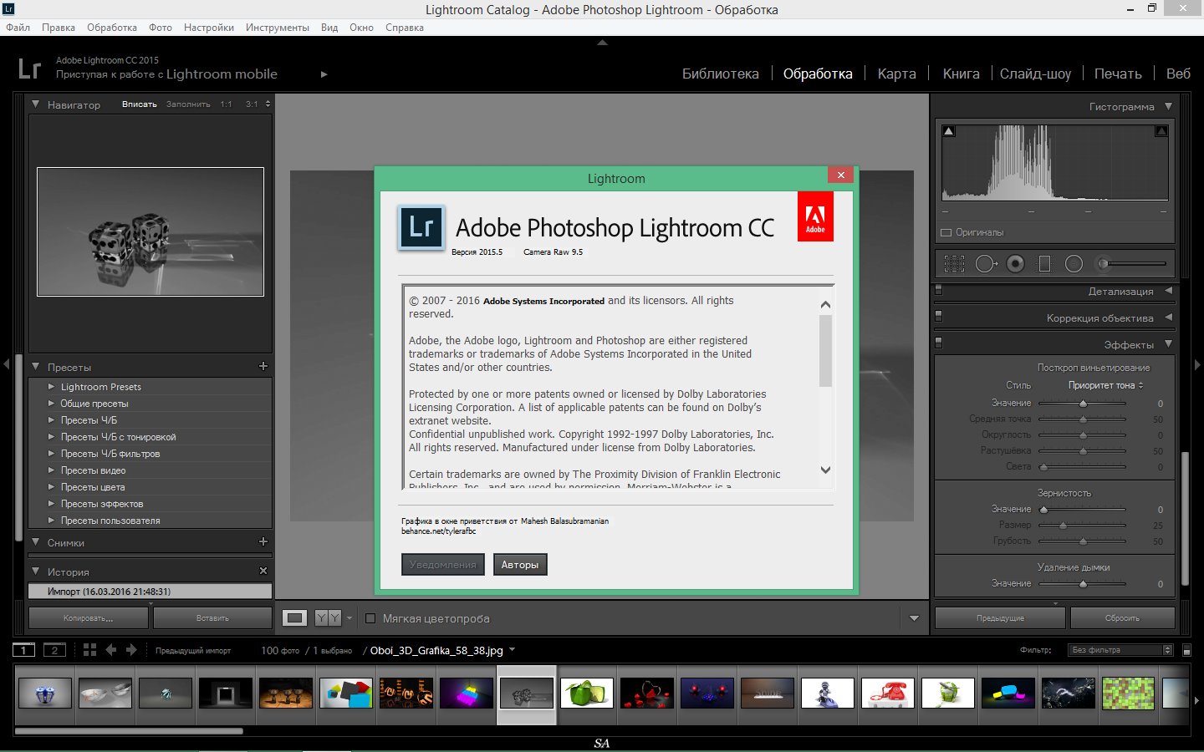
Task: Open toolbar options dropdown arrow
Action: tap(914, 618)
